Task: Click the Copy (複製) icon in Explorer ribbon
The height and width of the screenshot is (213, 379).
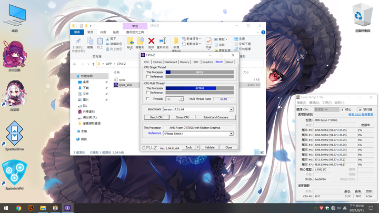Action: (x=90, y=41)
